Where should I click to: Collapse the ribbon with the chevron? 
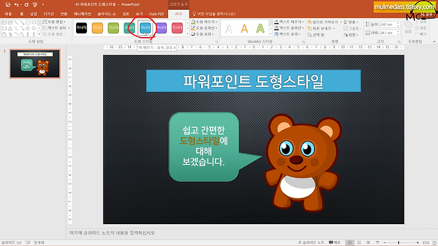tap(434, 41)
